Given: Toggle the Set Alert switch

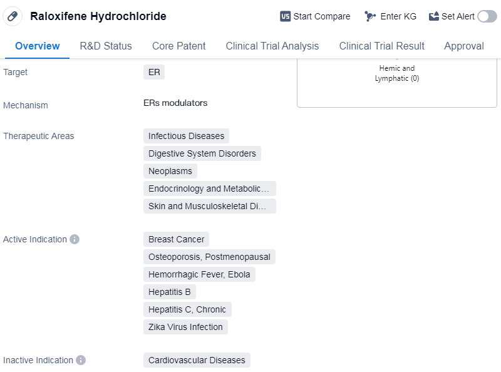Looking at the screenshot, I should [x=487, y=16].
